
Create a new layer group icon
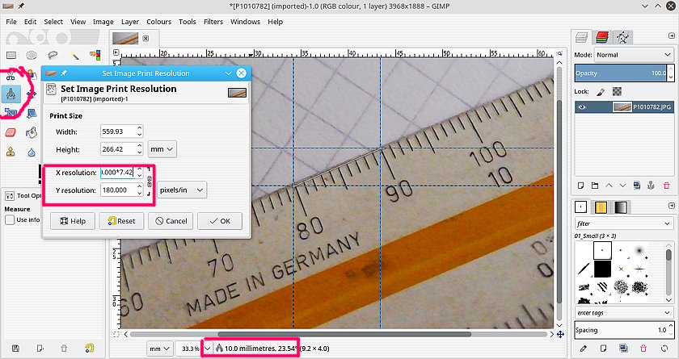point(595,186)
